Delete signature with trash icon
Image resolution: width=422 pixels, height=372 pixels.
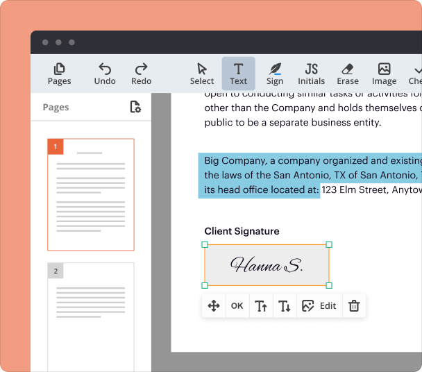(354, 306)
